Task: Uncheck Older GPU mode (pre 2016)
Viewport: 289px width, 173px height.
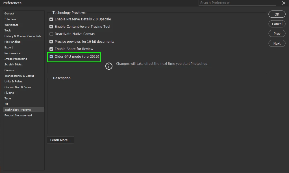Action: [51, 57]
